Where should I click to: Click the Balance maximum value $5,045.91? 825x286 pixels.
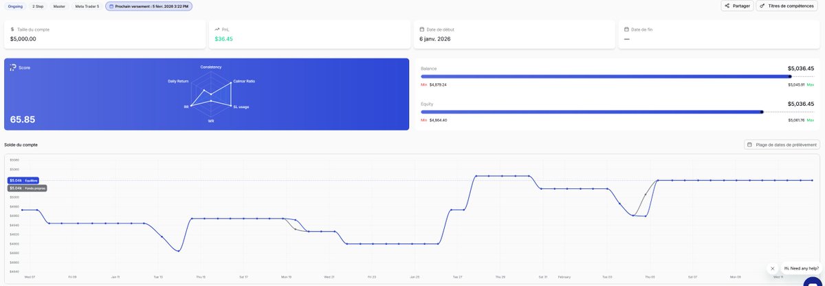pos(796,85)
